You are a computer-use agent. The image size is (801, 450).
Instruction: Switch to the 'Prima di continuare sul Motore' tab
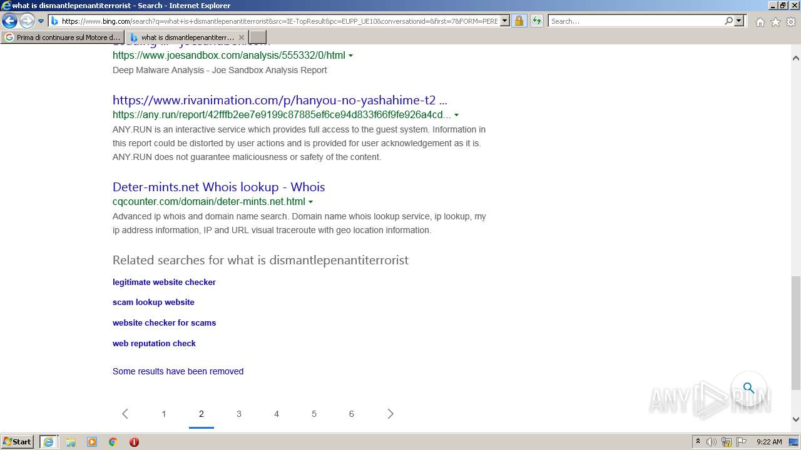click(63, 37)
